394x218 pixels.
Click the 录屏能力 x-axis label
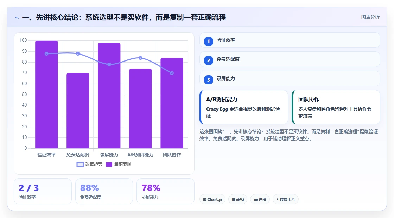[109, 155]
